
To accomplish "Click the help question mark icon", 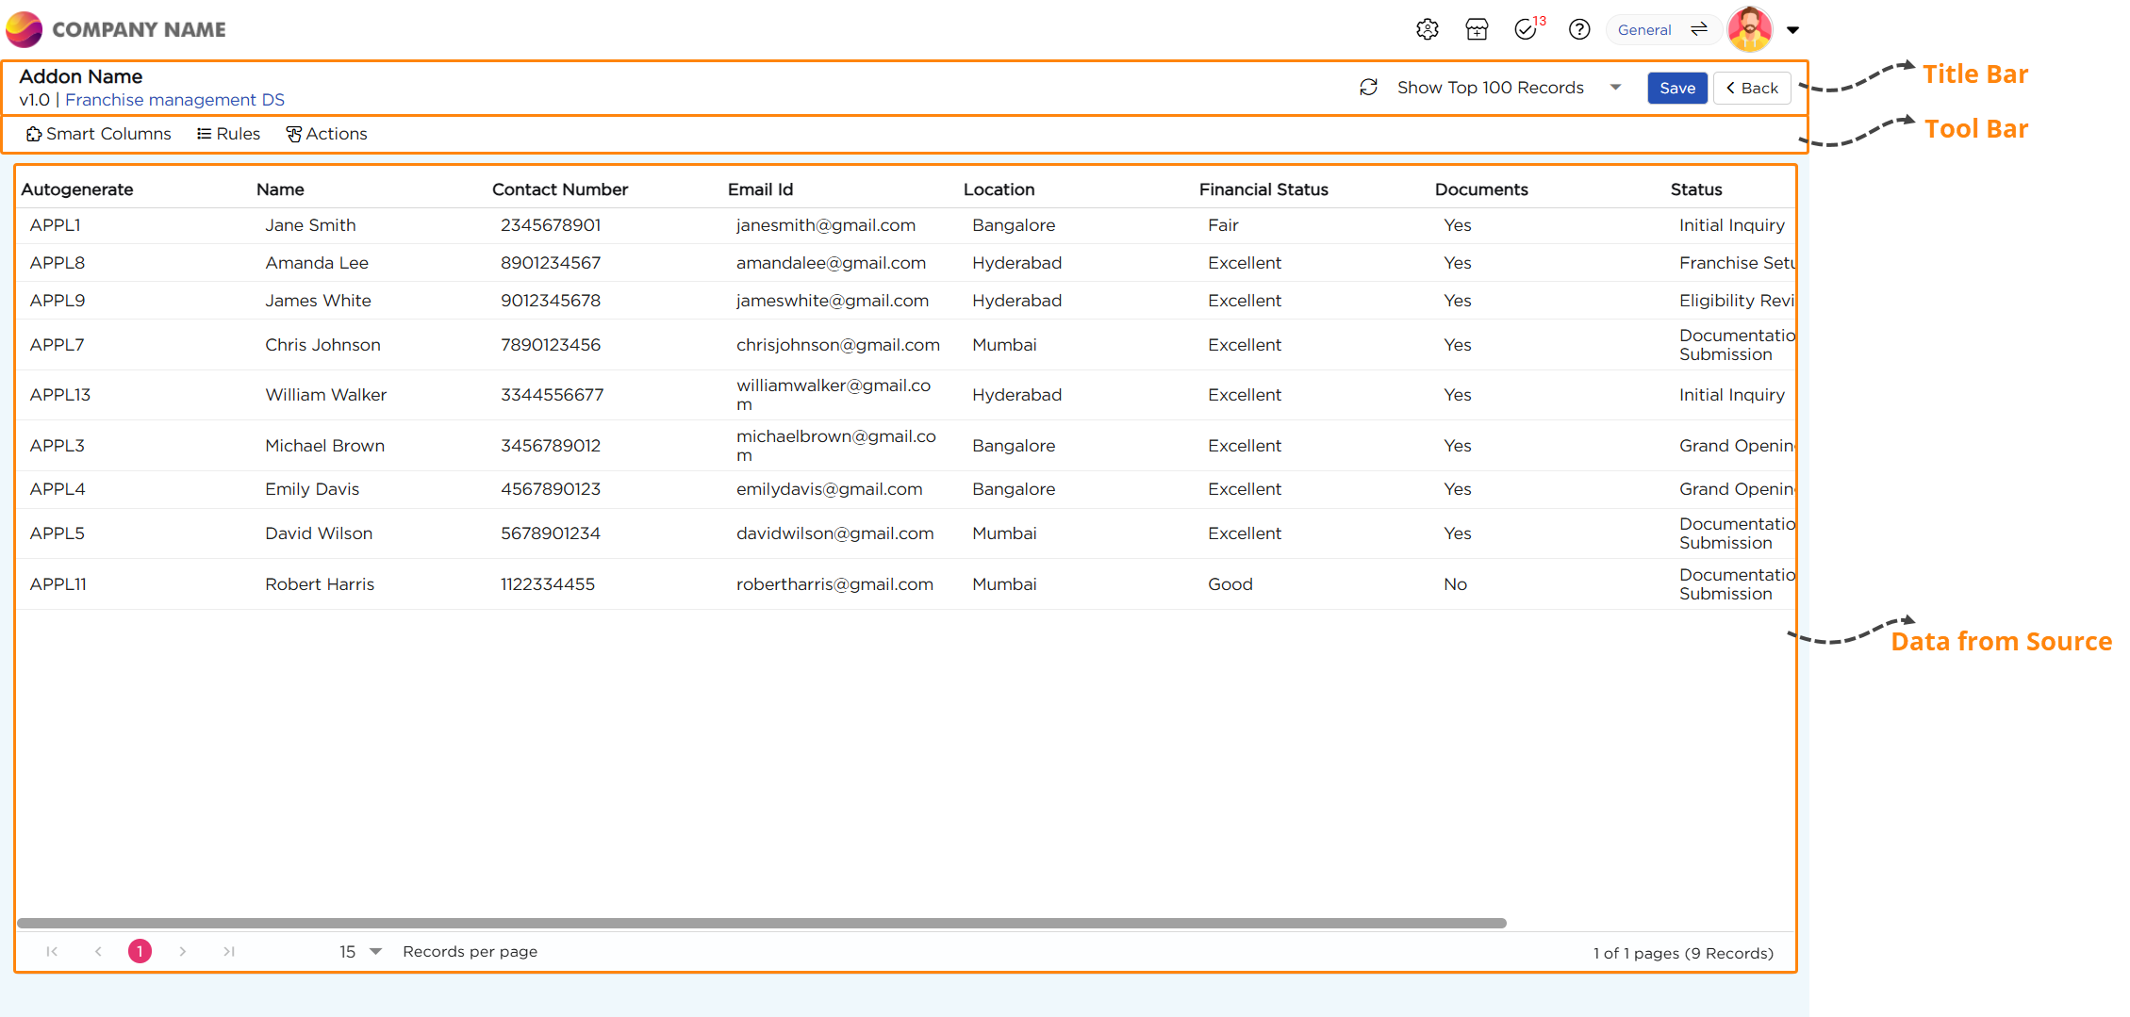I will pos(1579,29).
